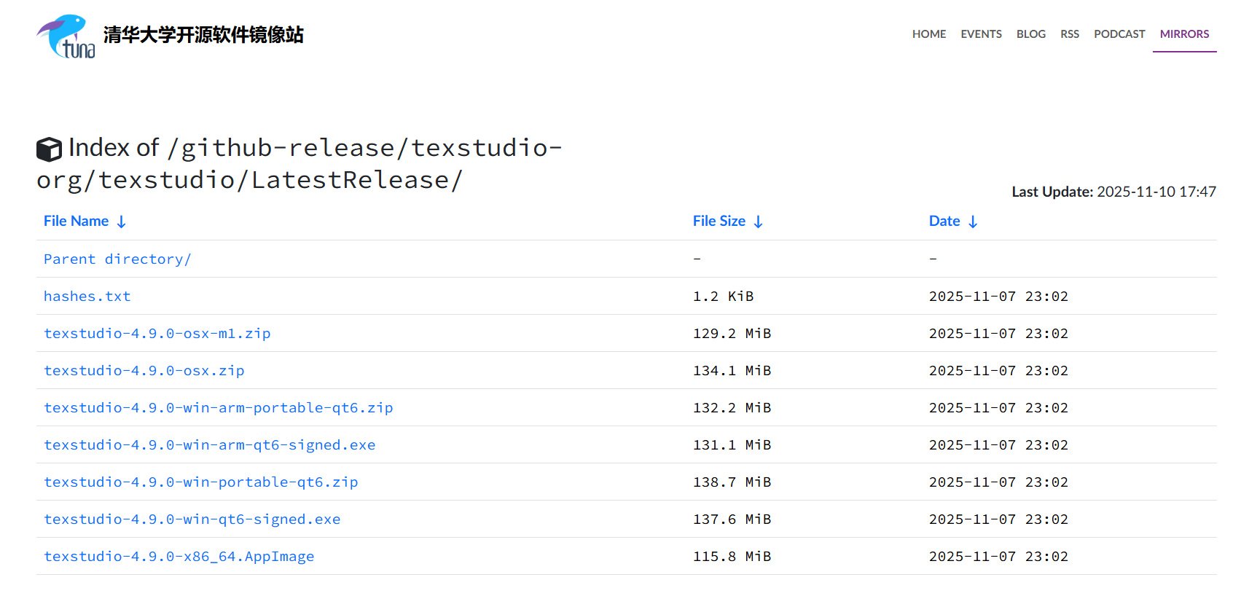The height and width of the screenshot is (596, 1249).
Task: Open the PODCAST nav item
Action: [x=1119, y=34]
